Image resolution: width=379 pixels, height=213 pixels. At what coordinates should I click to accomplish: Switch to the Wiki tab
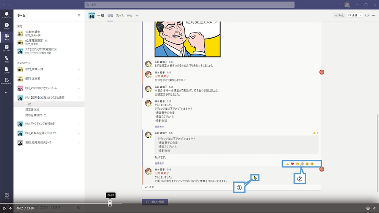pyautogui.click(x=130, y=16)
